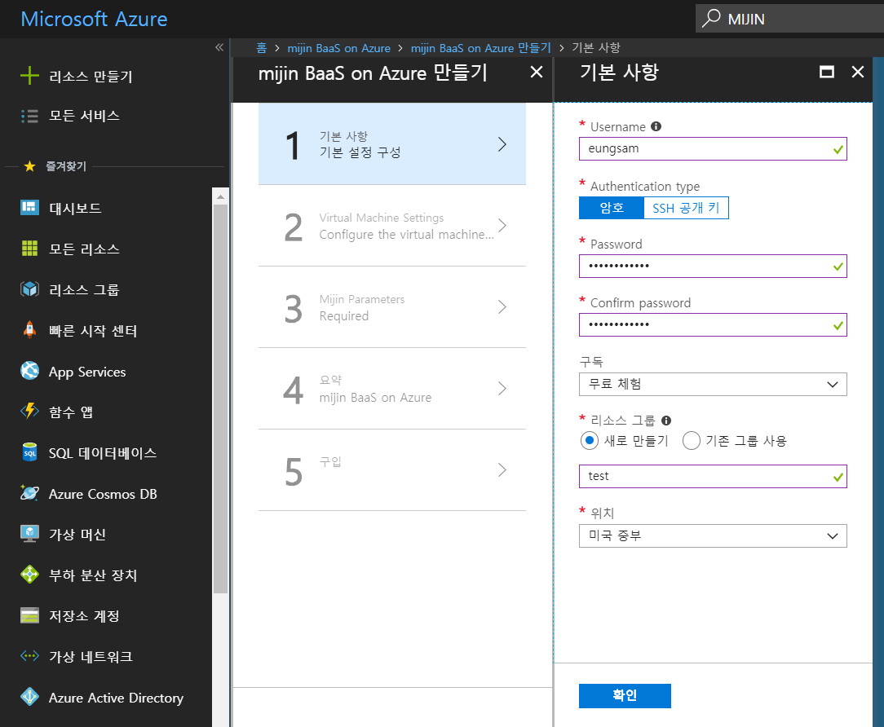Click the sidebar scrollbar up arrow
The height and width of the screenshot is (727, 884).
220,196
